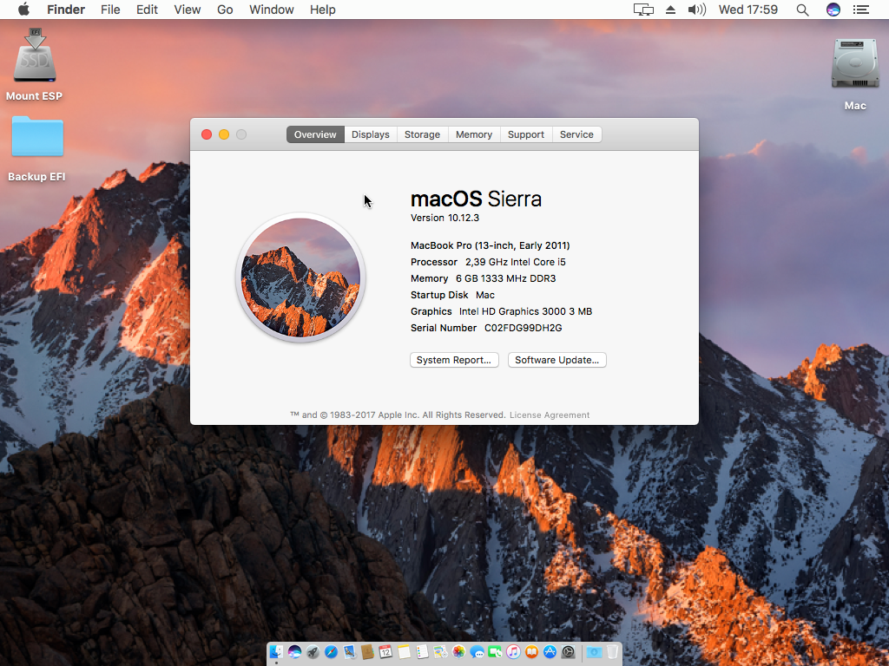Click the processor value 2,39 GHz Intel Core i5
The width and height of the screenshot is (889, 666).
[x=516, y=262]
